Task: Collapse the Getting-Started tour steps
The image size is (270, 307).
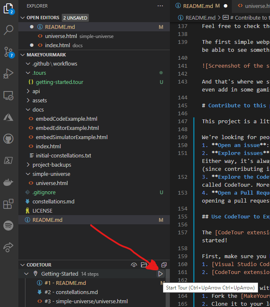Action: 26,274
